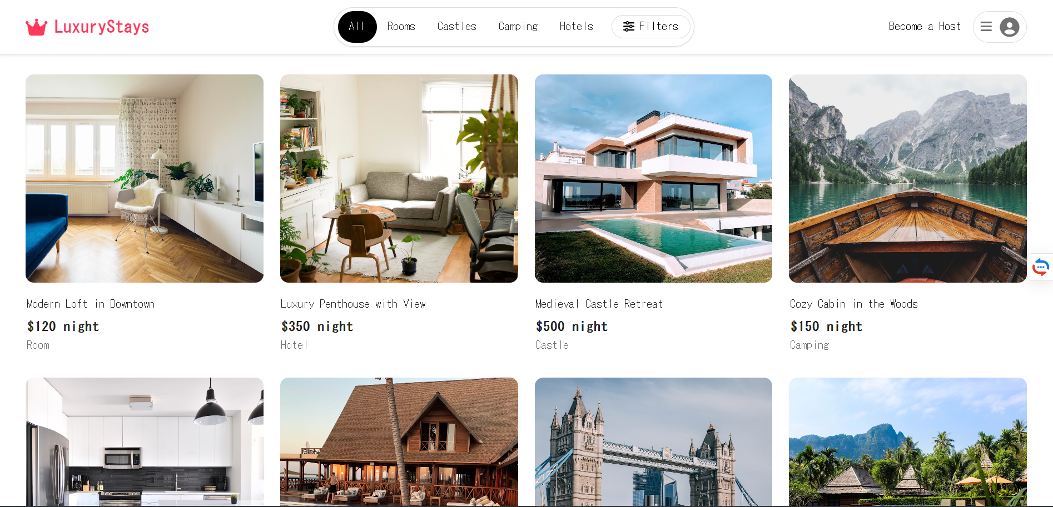Image resolution: width=1053 pixels, height=507 pixels.
Task: Open the white kitchen listing image
Action: pyautogui.click(x=145, y=442)
